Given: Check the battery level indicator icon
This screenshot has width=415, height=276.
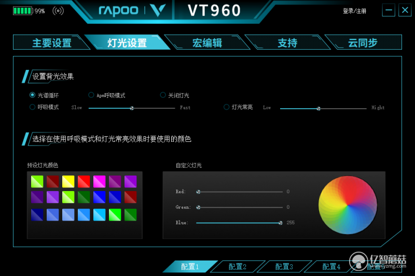Looking at the screenshot, I should coord(23,11).
